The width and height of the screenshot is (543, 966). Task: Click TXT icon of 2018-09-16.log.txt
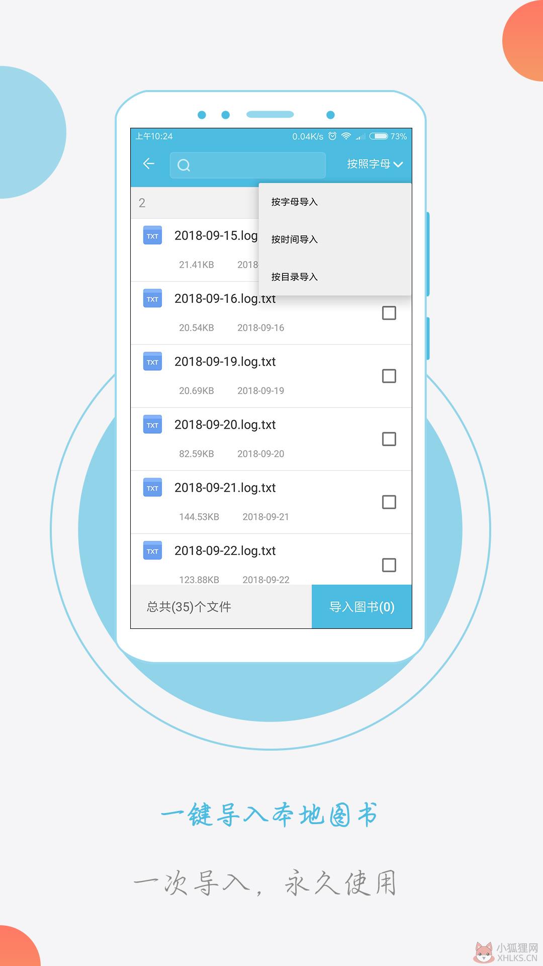pyautogui.click(x=152, y=298)
